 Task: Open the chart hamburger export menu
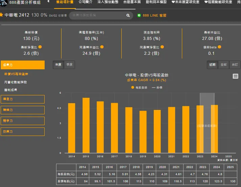(x=235, y=76)
